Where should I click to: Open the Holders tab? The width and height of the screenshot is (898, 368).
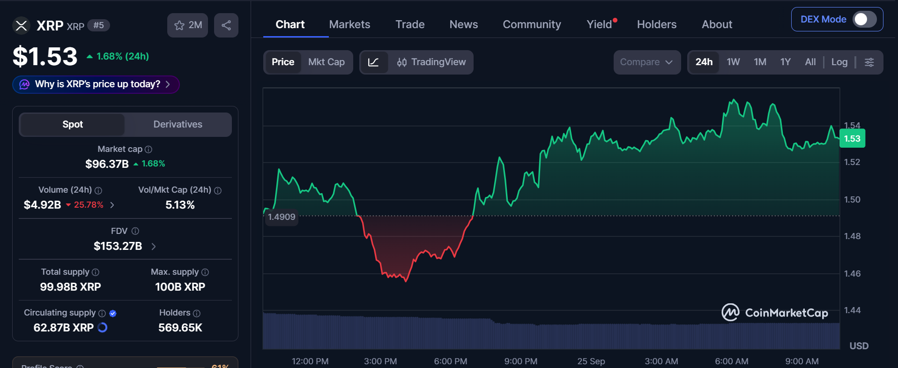click(657, 24)
